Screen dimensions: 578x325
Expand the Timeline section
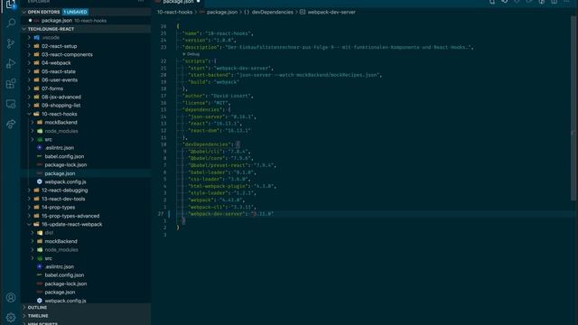pos(24,316)
